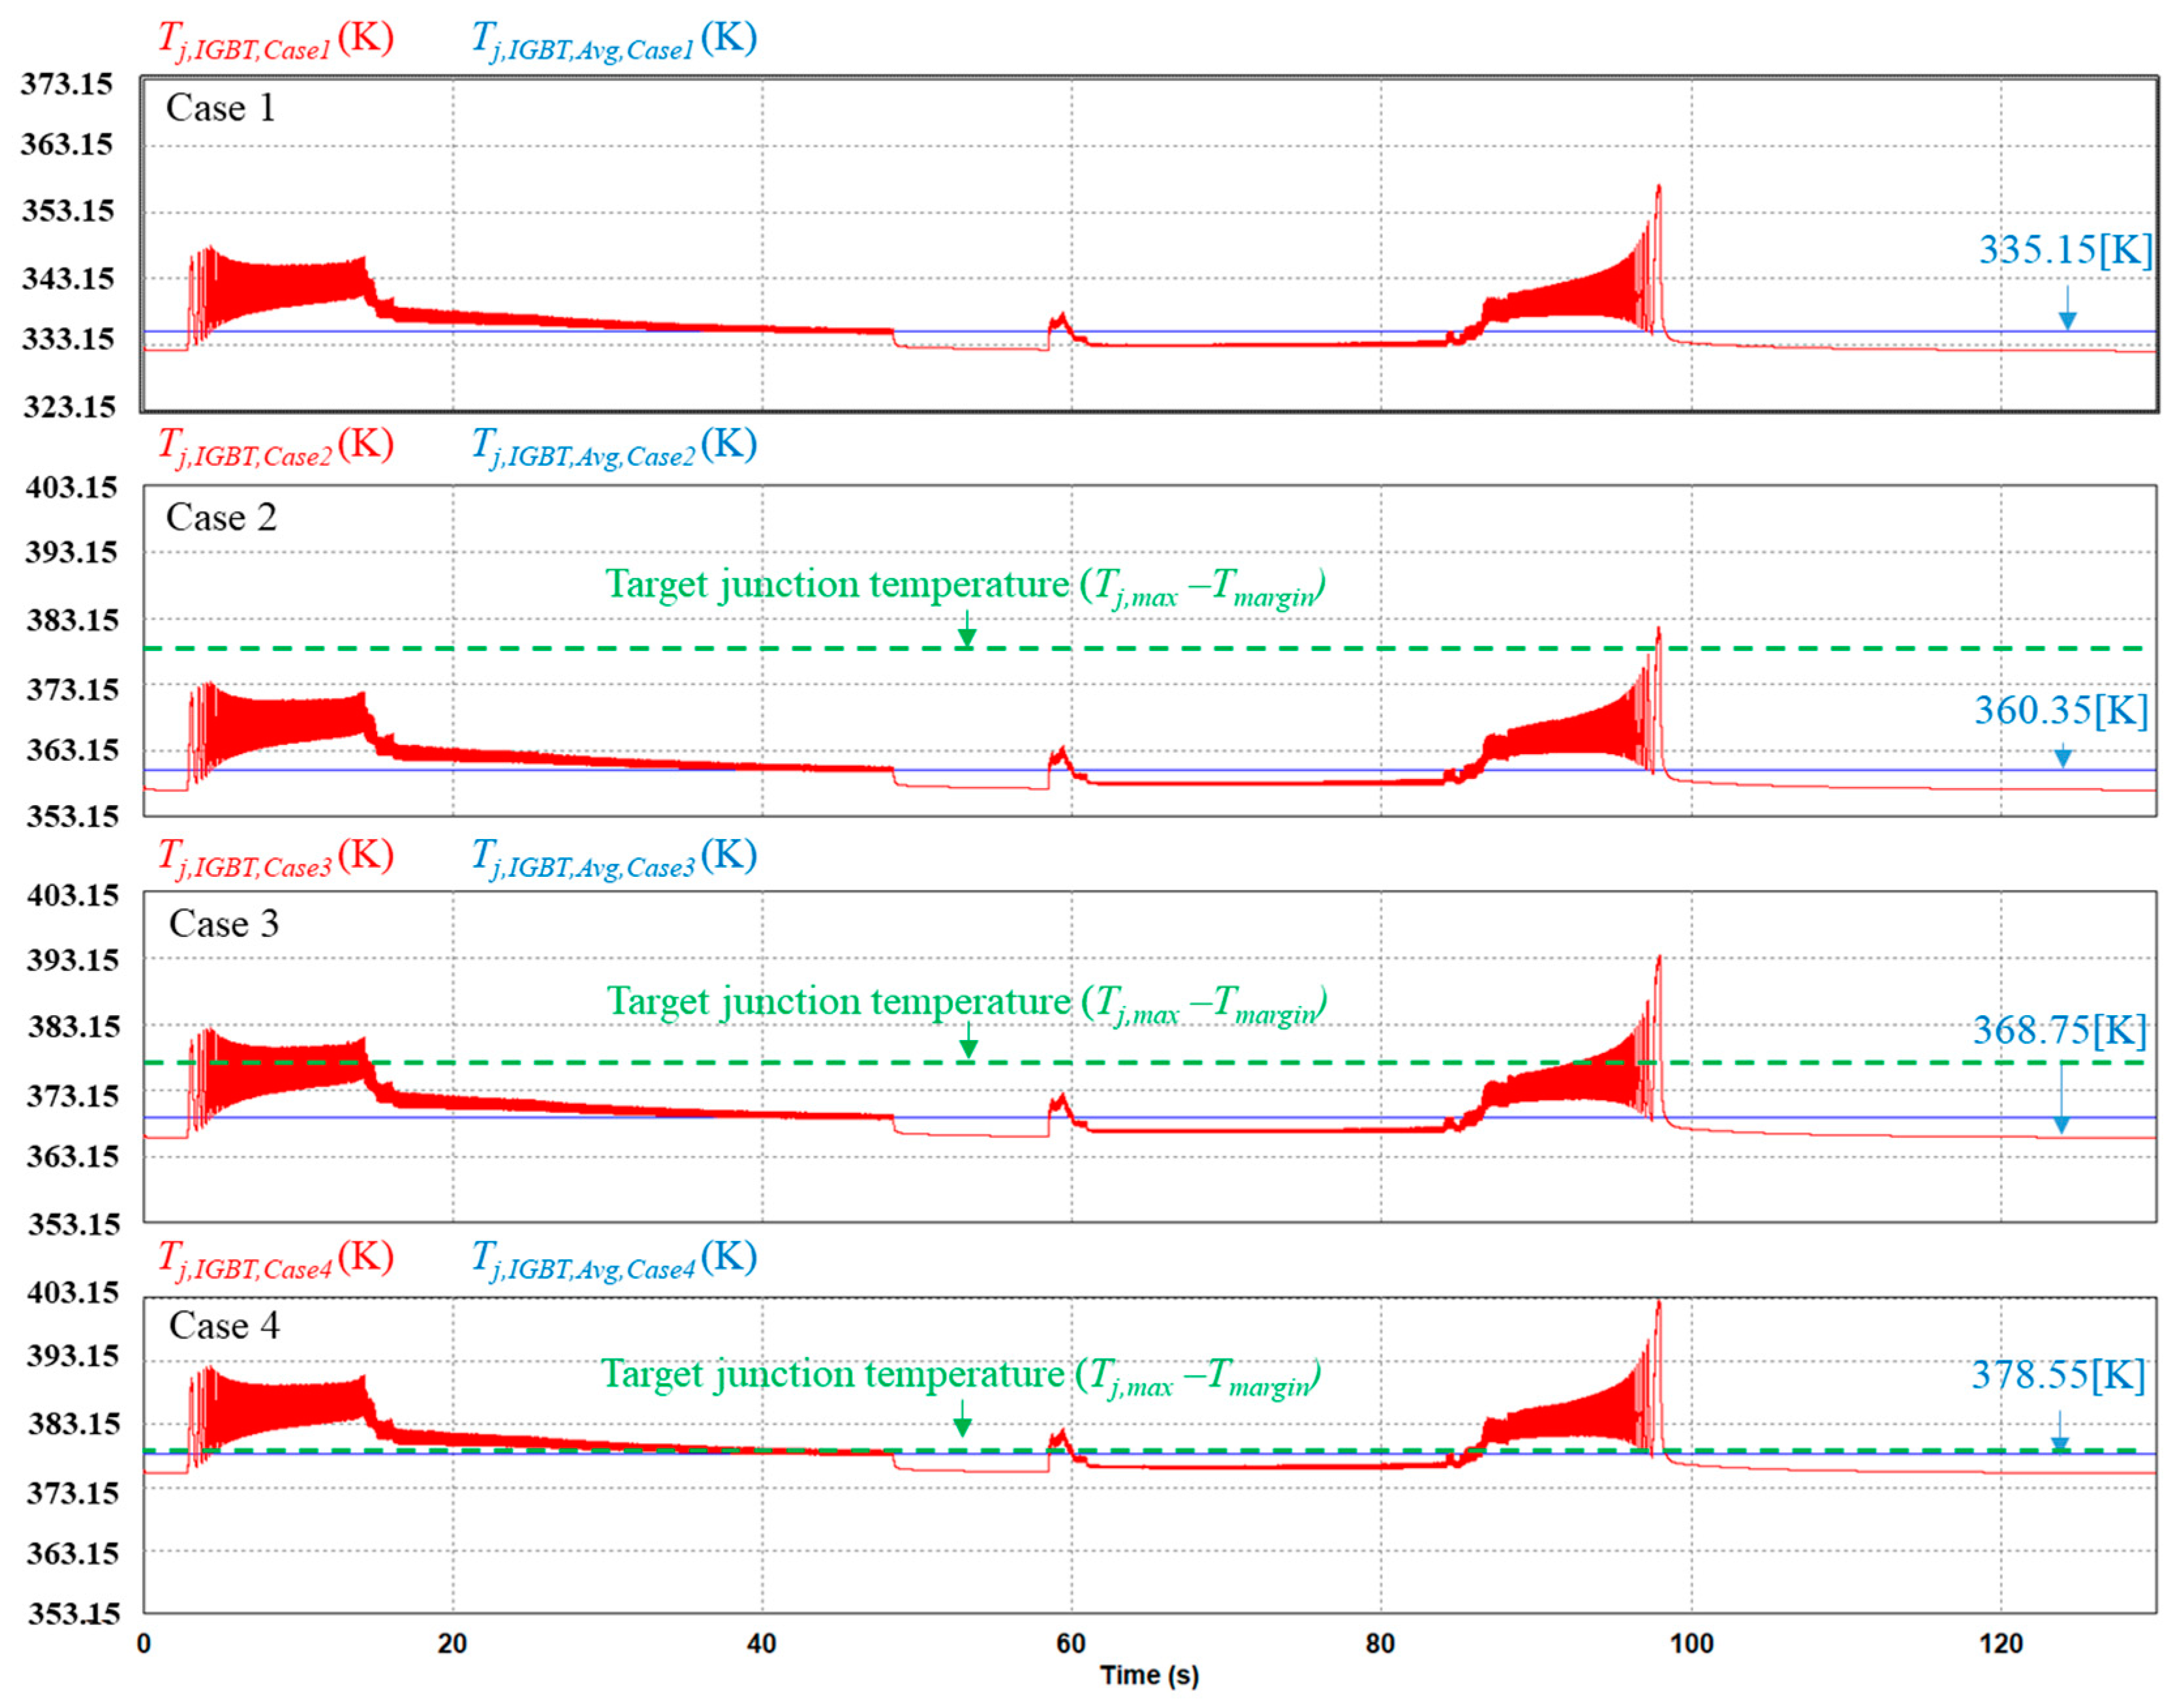Click the 373.15 label atop Case 1 axis
This screenshot has width=2177, height=1708.
(67, 84)
